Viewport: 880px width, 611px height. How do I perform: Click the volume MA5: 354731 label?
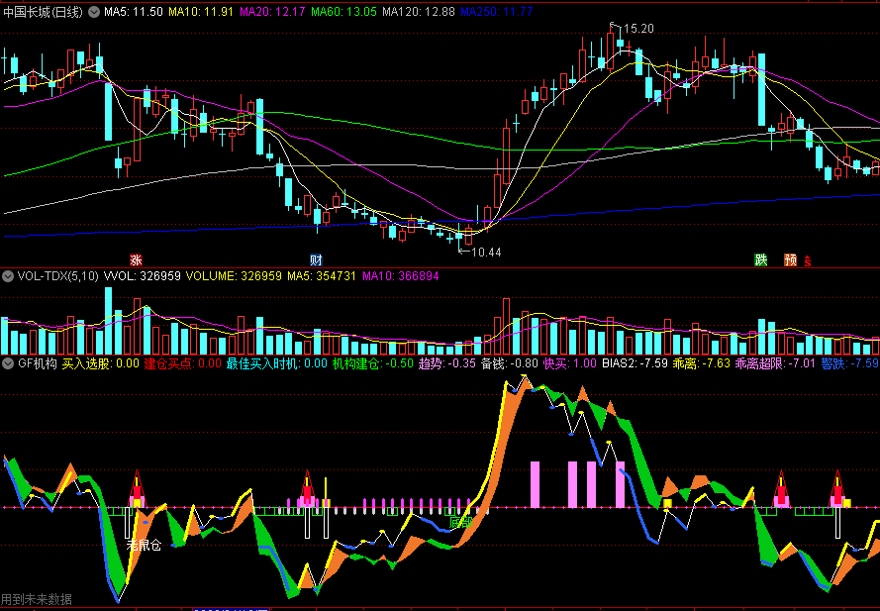(322, 276)
